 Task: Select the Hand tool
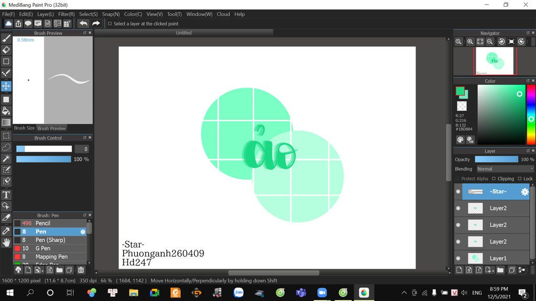6,242
